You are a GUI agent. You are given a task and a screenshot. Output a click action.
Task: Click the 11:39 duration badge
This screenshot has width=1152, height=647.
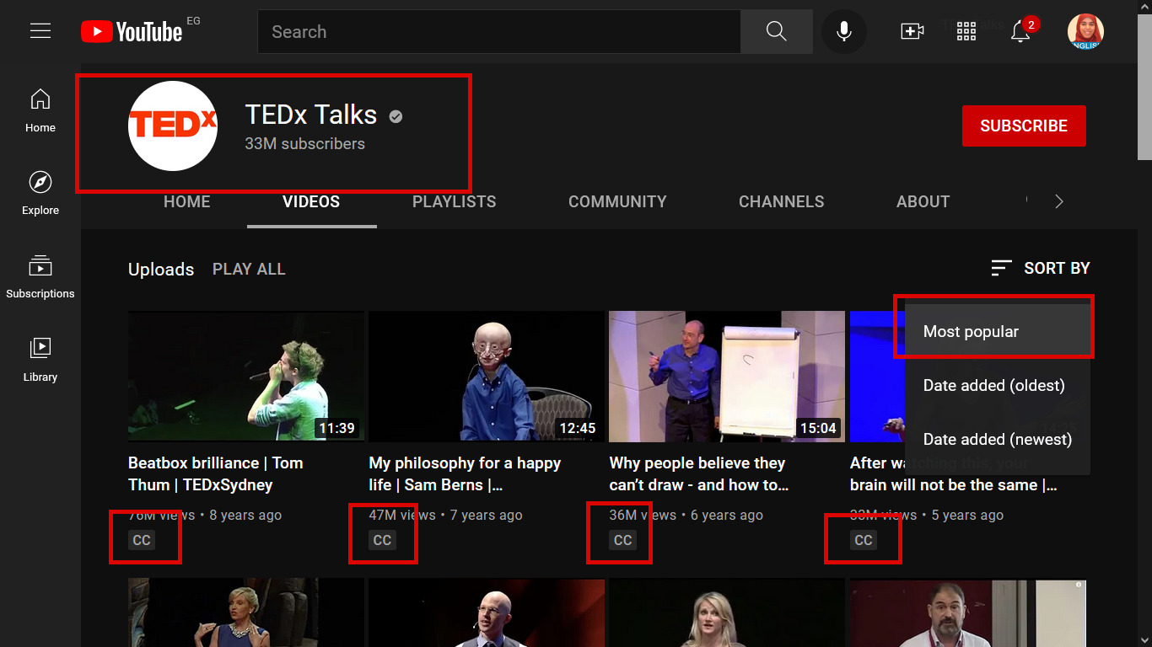(336, 428)
